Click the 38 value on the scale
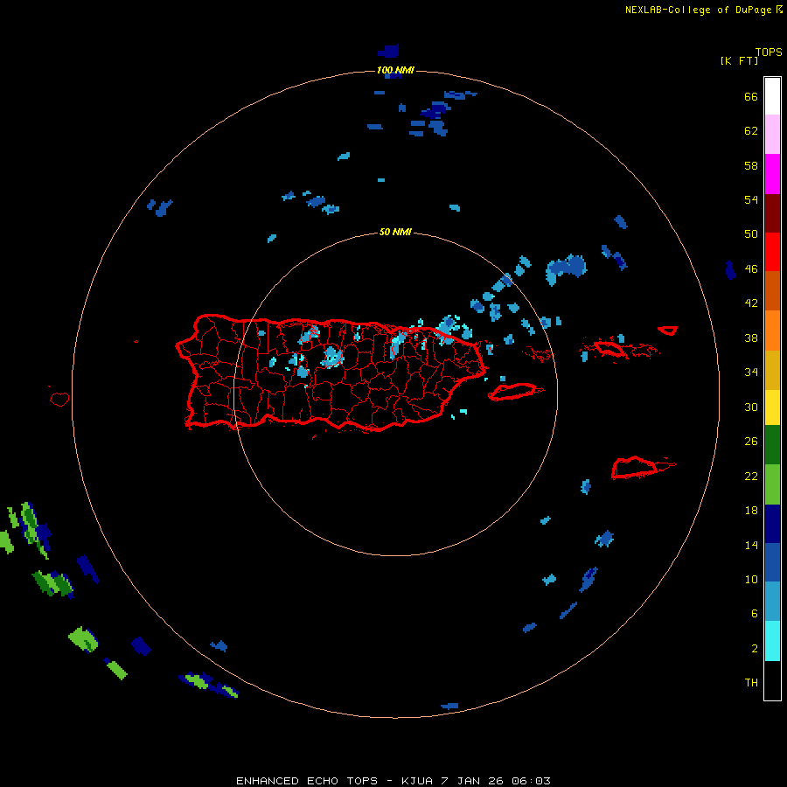The image size is (787, 787). pos(751,338)
